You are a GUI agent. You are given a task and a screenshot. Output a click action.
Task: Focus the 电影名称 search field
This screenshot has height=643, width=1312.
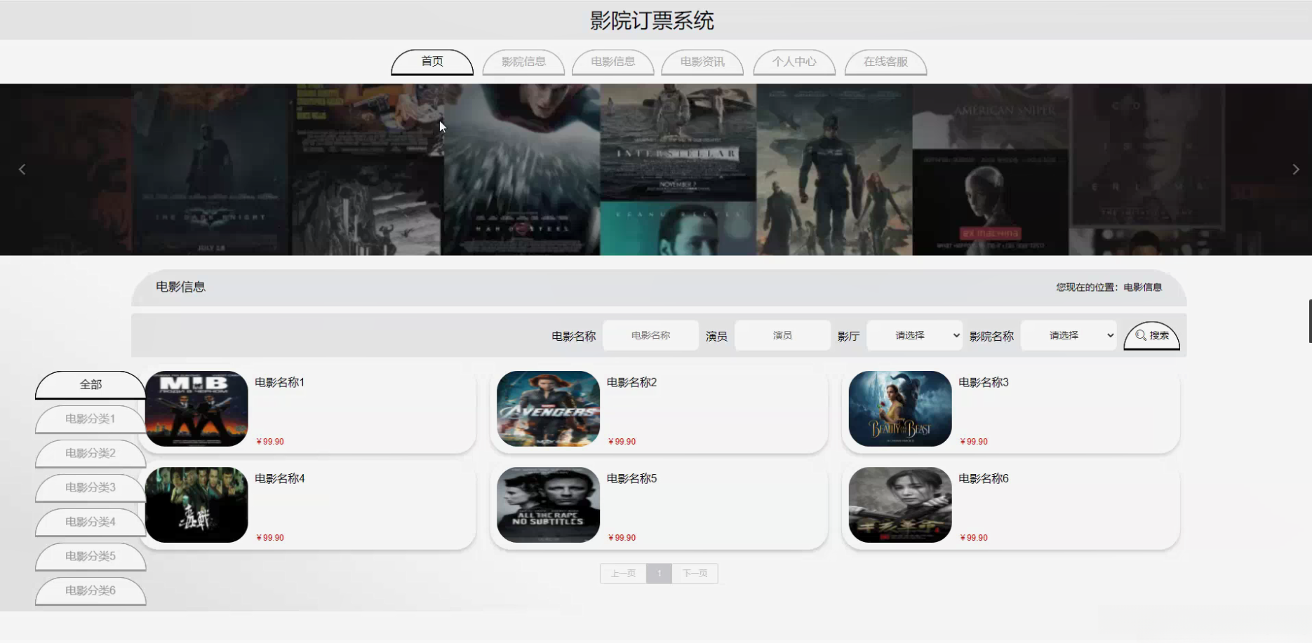click(650, 335)
